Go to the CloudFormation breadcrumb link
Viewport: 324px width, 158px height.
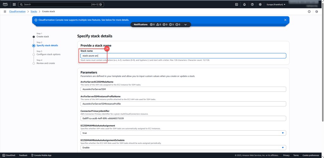17,12
